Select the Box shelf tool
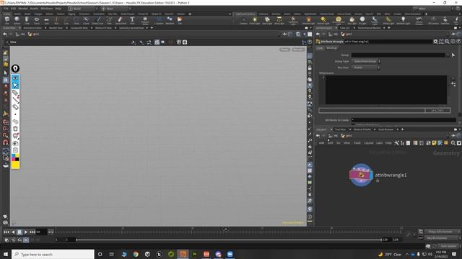 click(x=7, y=20)
